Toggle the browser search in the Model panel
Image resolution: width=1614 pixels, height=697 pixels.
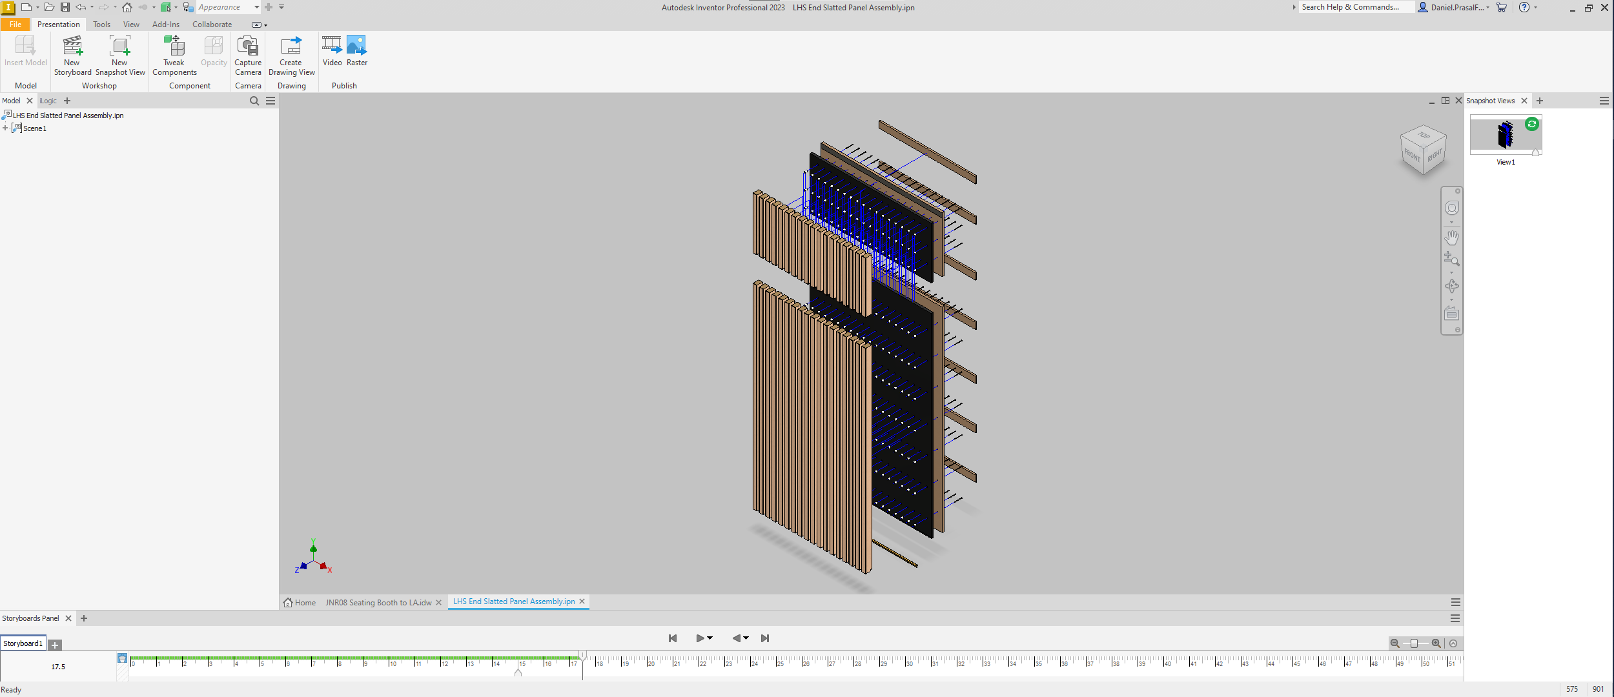254,101
